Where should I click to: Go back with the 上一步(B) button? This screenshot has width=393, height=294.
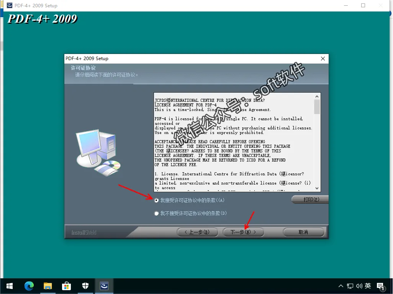pos(197,232)
